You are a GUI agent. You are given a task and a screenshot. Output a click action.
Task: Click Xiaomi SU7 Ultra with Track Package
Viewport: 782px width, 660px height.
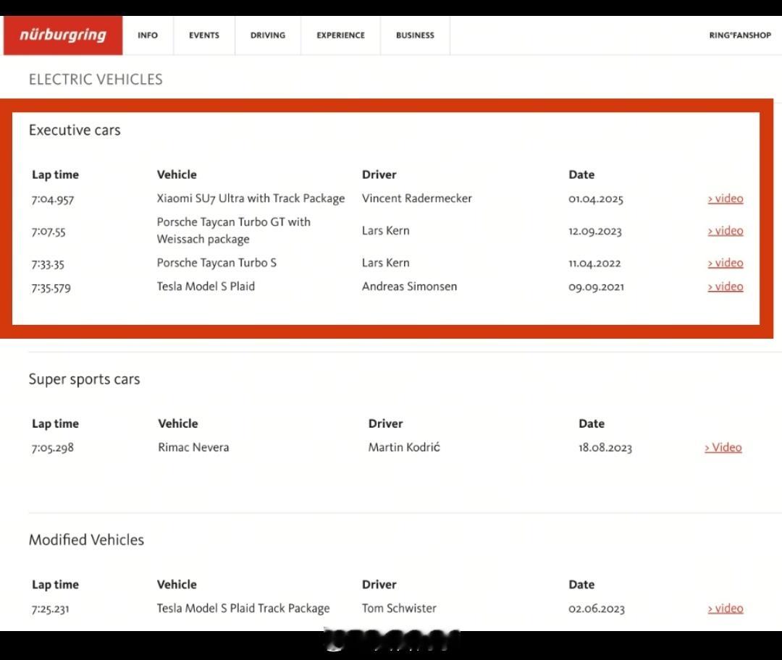(251, 198)
